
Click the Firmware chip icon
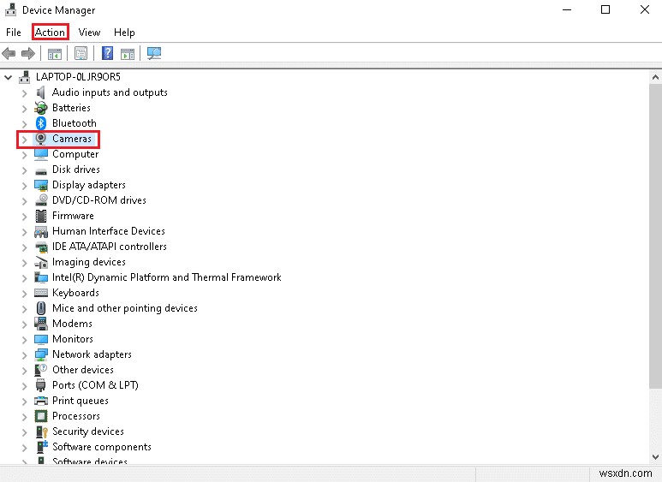pyautogui.click(x=41, y=216)
